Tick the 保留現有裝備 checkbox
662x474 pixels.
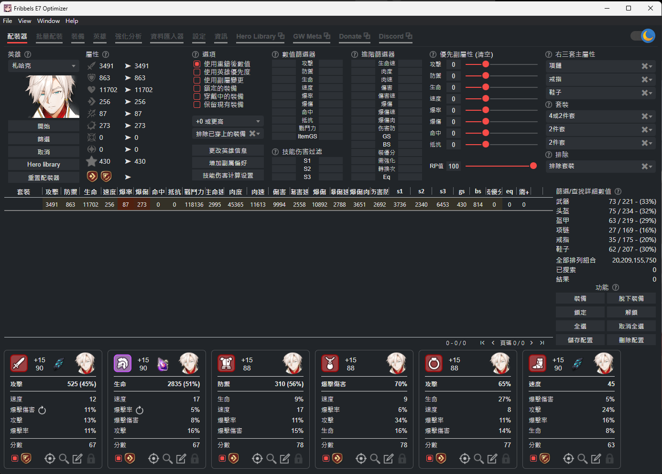[197, 105]
